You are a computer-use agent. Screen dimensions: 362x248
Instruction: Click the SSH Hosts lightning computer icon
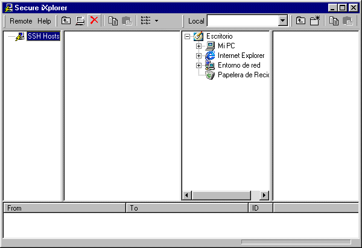(20, 36)
